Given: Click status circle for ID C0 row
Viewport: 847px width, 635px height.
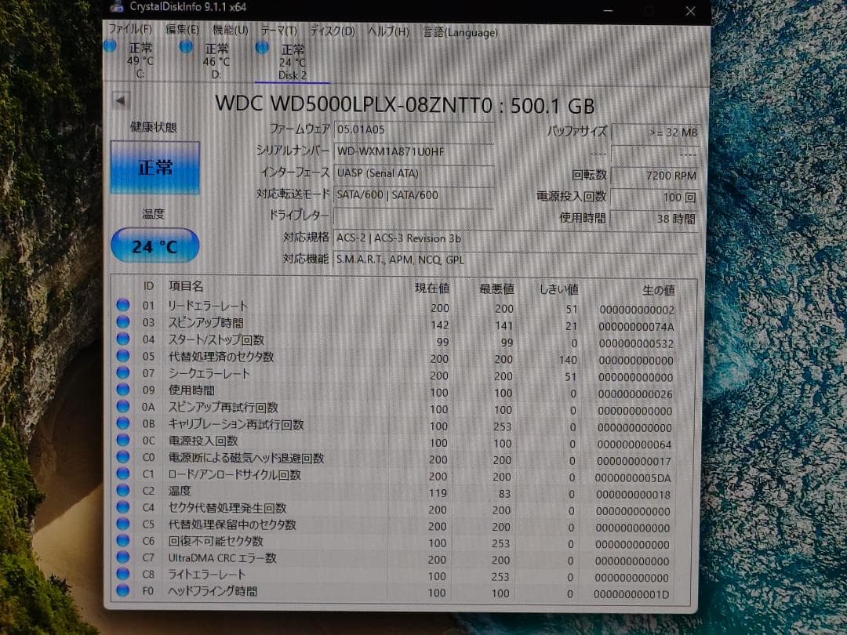Looking at the screenshot, I should click(123, 457).
